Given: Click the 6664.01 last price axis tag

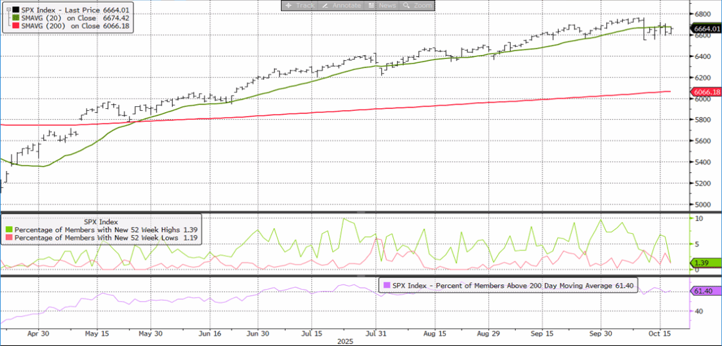Looking at the screenshot, I should (x=706, y=29).
